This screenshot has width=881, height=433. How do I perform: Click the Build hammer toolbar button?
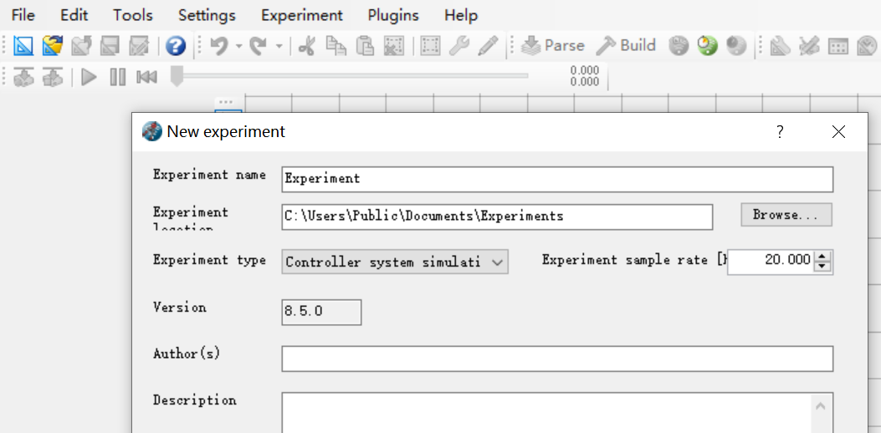click(626, 45)
